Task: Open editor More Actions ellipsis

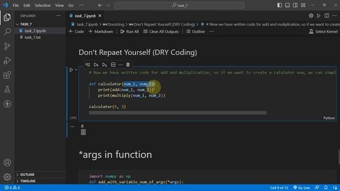Action: 334,15
